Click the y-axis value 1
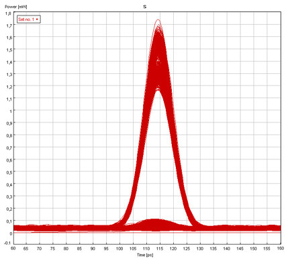The height and width of the screenshot is (259, 290). 10,111
